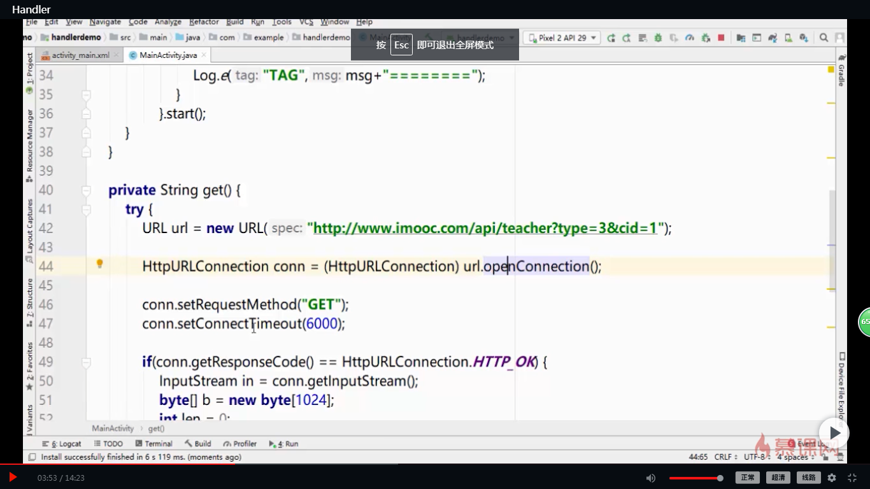The height and width of the screenshot is (489, 870).
Task: Click the video volume speaker icon
Action: (650, 478)
